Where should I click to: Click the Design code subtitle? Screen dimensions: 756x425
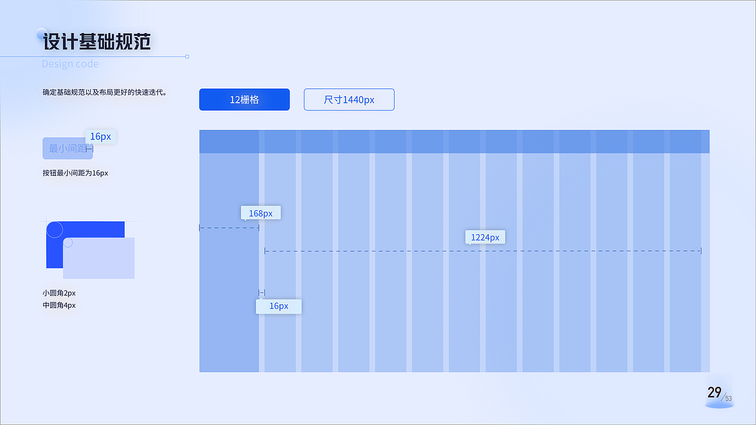(70, 64)
